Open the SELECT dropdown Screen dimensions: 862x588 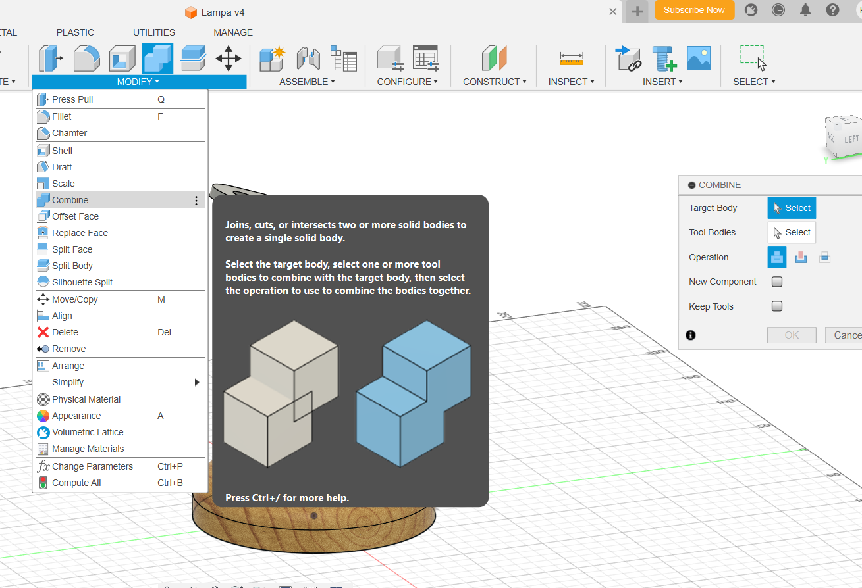(755, 82)
